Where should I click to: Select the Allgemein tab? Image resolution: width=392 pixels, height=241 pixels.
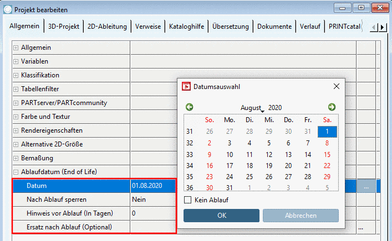(x=24, y=26)
